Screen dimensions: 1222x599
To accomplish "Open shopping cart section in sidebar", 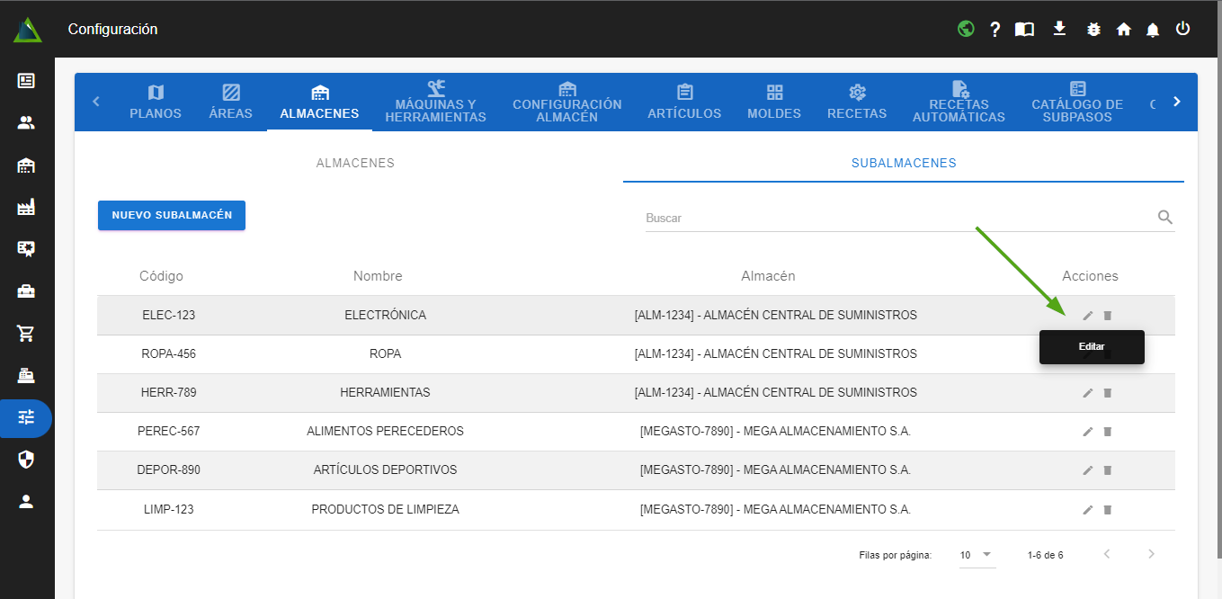I will pos(26,334).
